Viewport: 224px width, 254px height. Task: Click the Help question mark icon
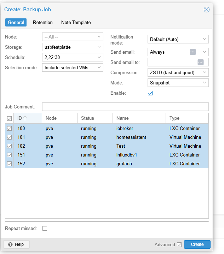point(11,244)
